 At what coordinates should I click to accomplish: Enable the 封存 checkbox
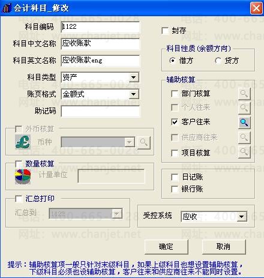click(165, 31)
